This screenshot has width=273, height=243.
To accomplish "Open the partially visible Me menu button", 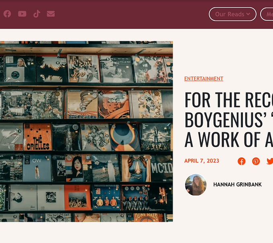I will coord(267,14).
